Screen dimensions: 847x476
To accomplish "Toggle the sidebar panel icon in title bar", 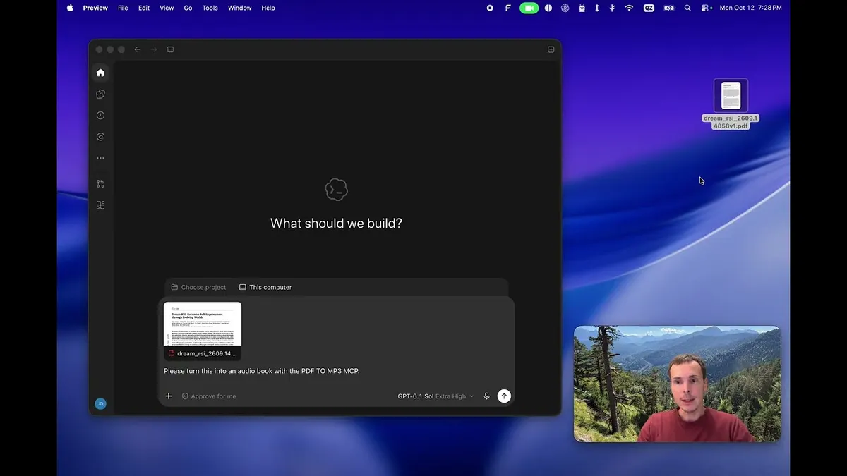I will (170, 49).
